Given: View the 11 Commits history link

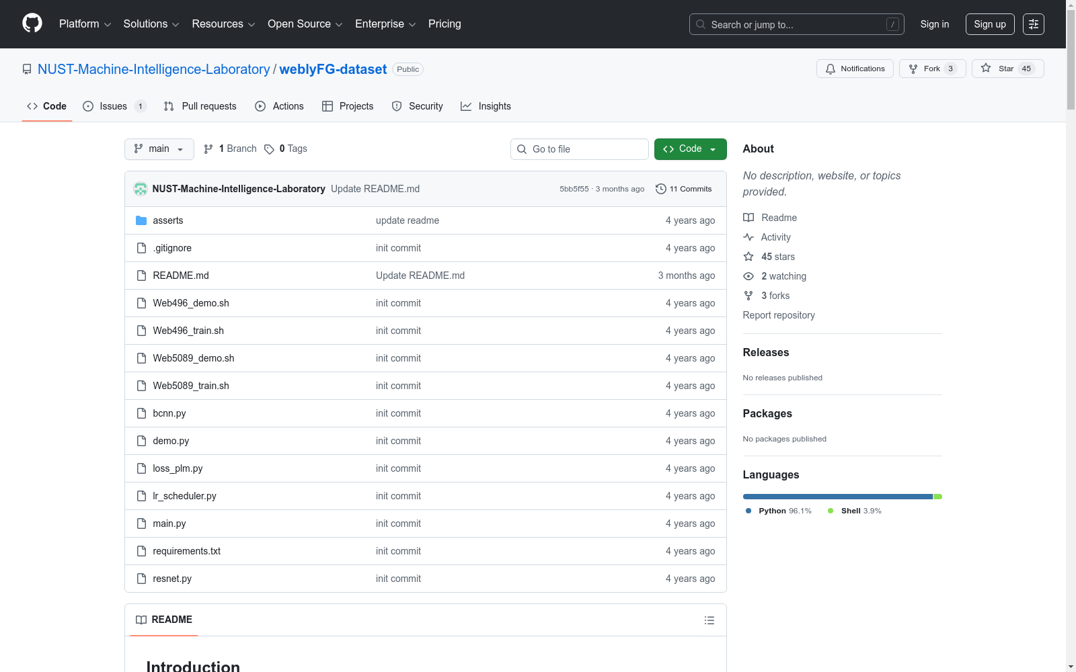Looking at the screenshot, I should tap(684, 189).
